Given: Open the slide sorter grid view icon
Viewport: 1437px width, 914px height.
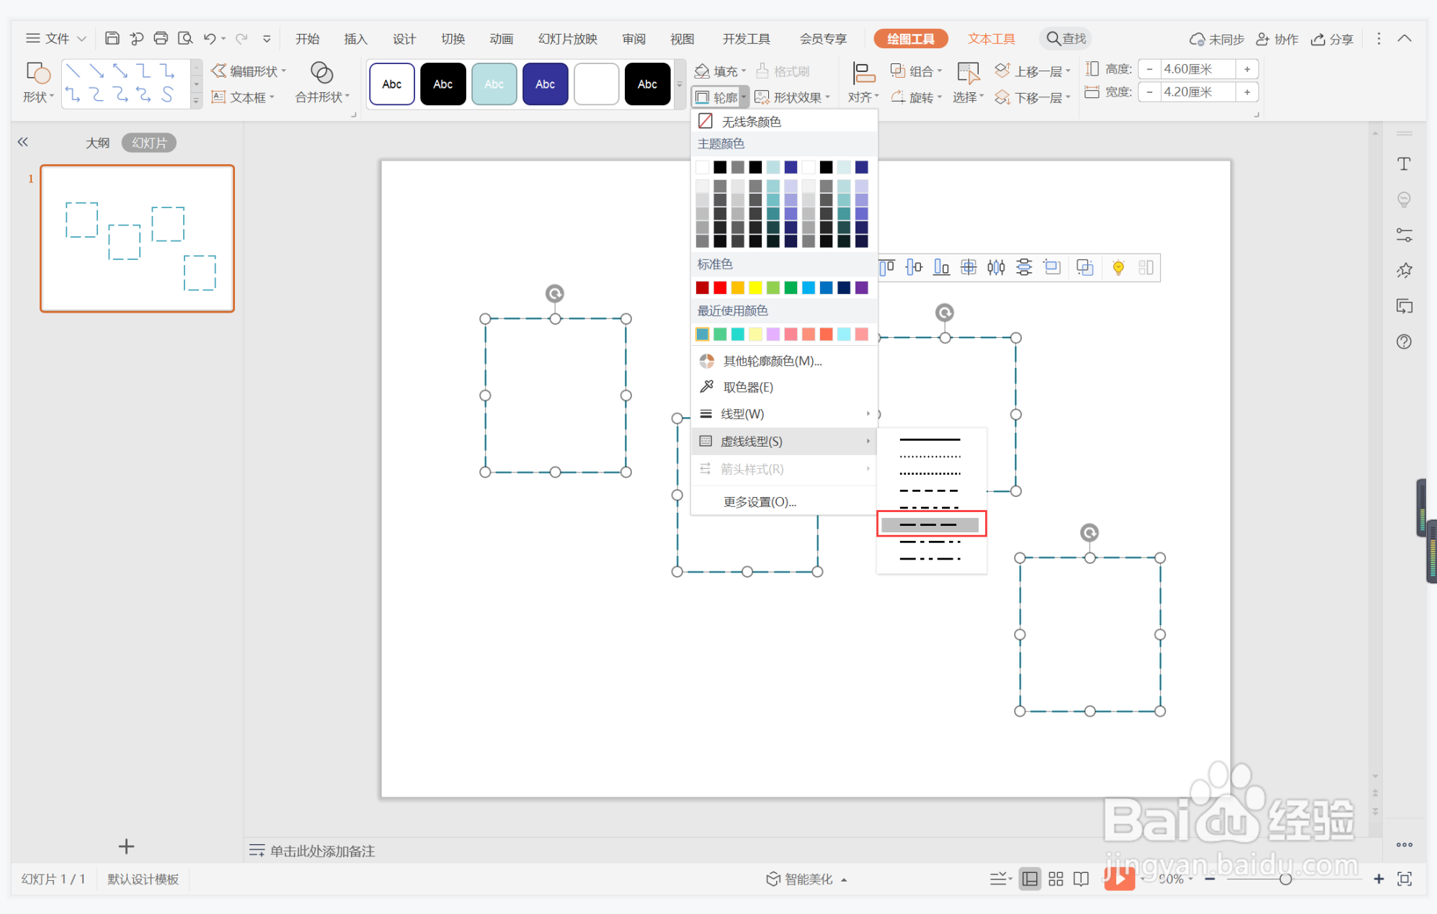Looking at the screenshot, I should 1056,879.
